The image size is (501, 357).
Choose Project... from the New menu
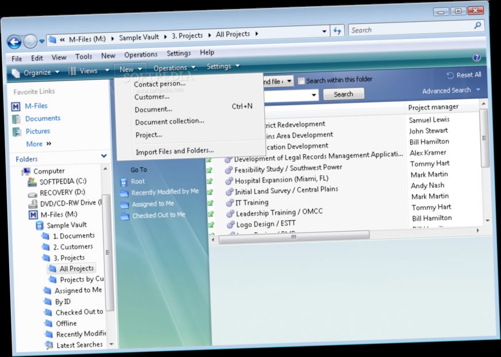pyautogui.click(x=149, y=135)
